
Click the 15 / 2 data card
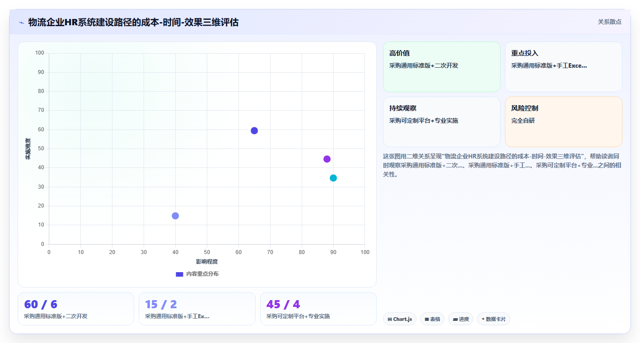click(x=197, y=309)
